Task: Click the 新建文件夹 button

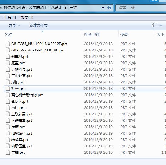Action: pos(39,25)
